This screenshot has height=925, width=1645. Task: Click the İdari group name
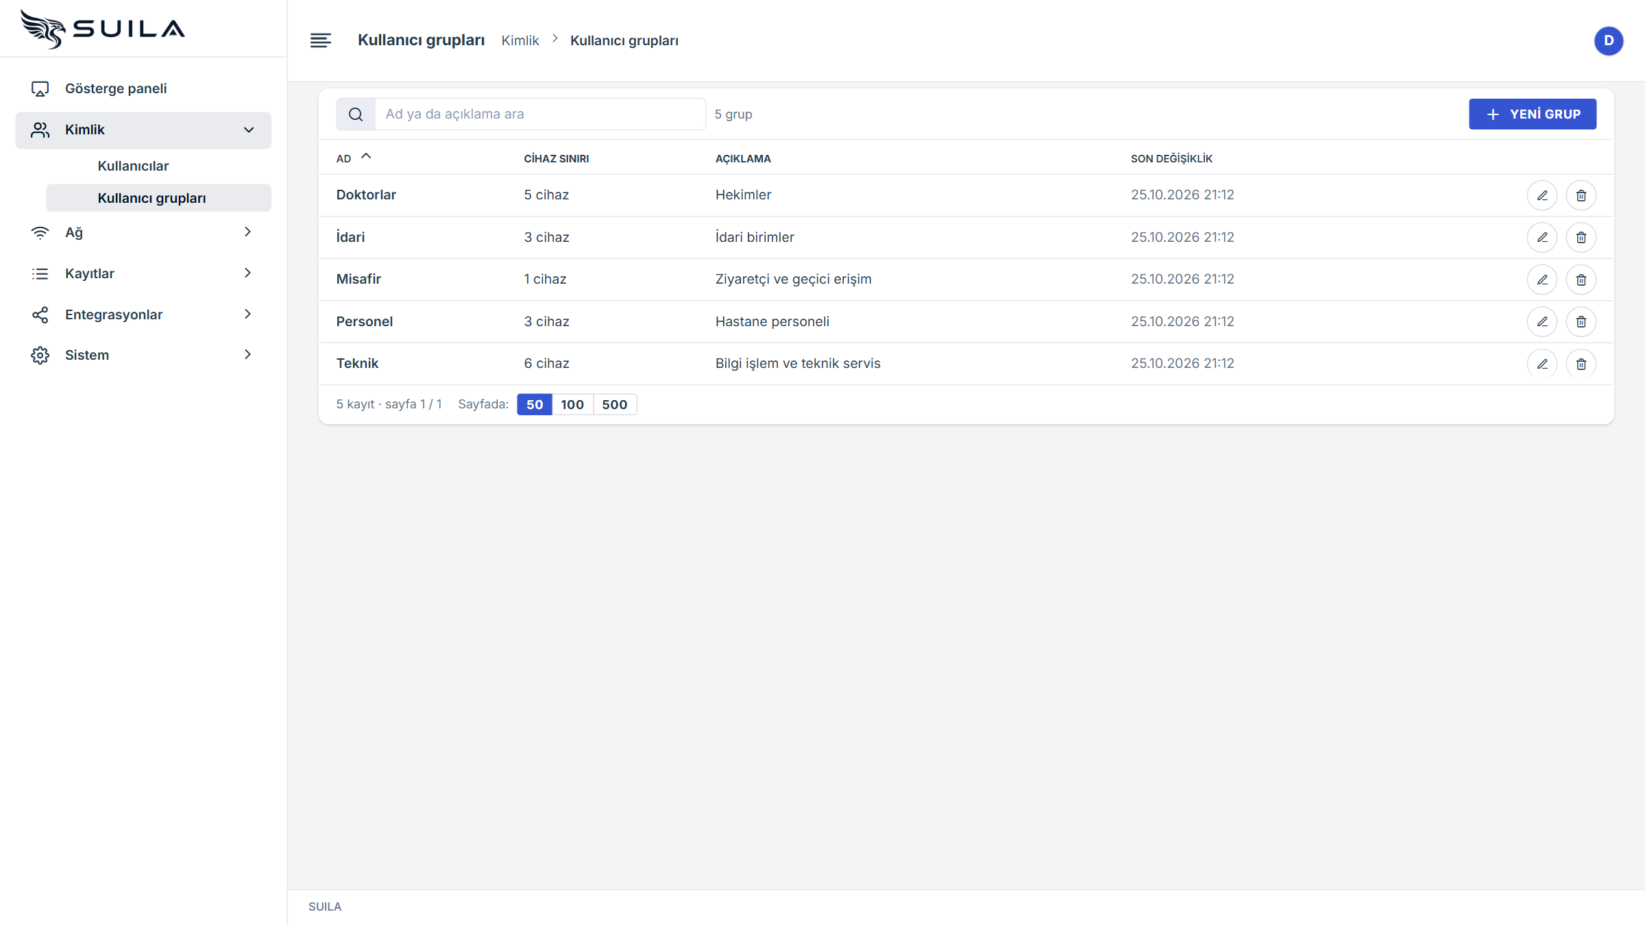[350, 237]
